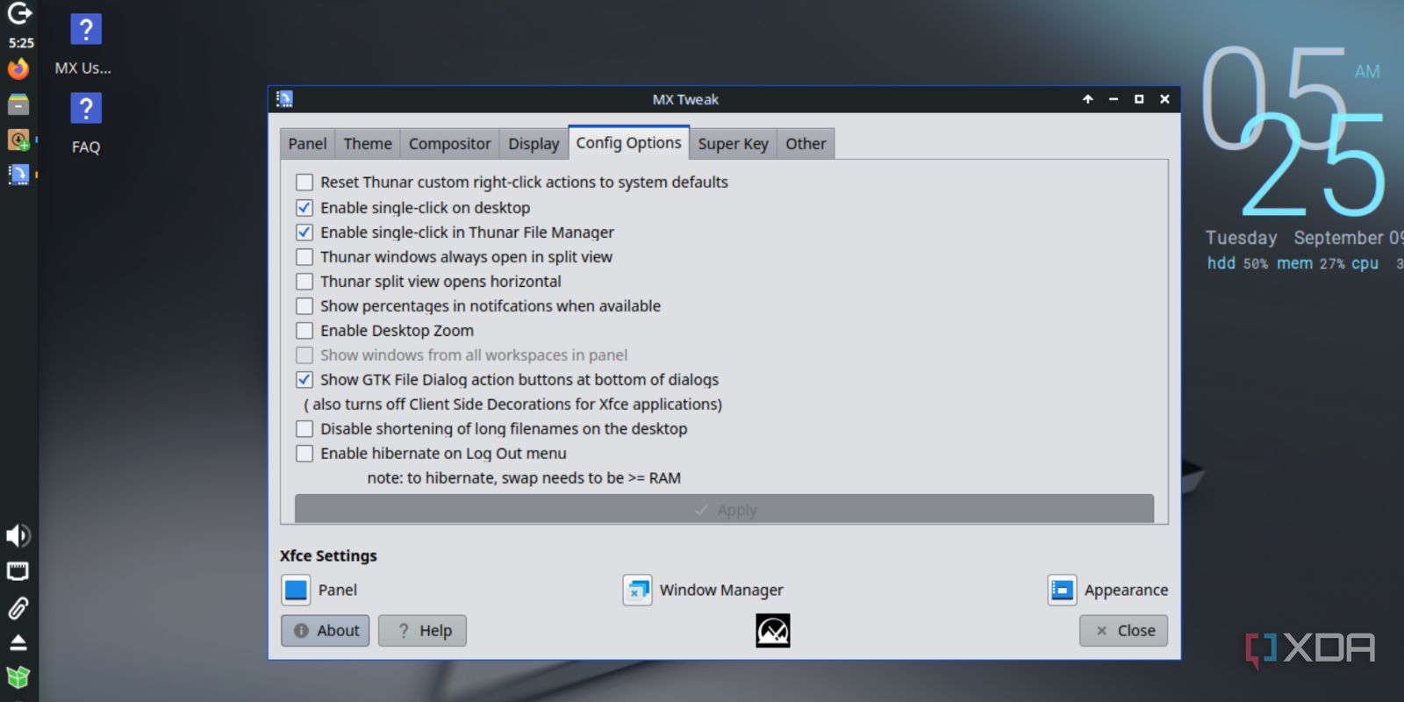Click the Close button in the dialog
This screenshot has width=1404, height=702.
click(1123, 630)
